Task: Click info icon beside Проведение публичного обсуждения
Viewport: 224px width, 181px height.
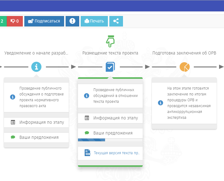Action: point(13,97)
